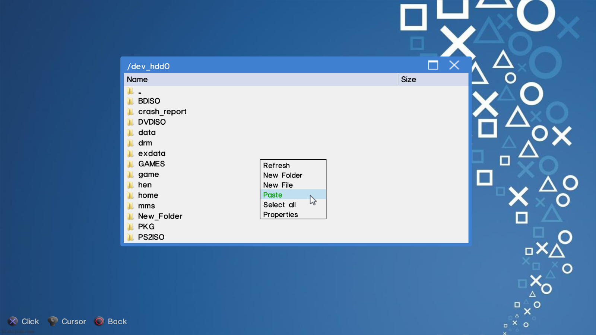Image resolution: width=596 pixels, height=335 pixels.
Task: Select the New_Folder folder name
Action: point(160,216)
